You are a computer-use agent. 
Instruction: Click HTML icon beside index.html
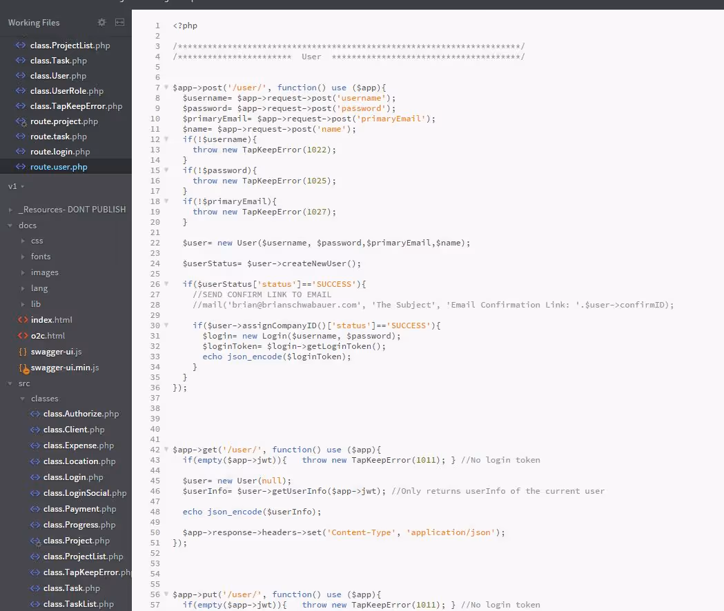(23, 320)
